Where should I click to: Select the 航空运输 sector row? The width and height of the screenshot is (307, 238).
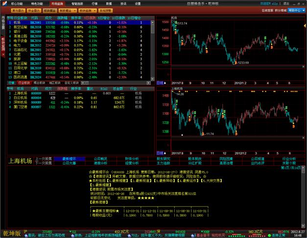coord(79,27)
